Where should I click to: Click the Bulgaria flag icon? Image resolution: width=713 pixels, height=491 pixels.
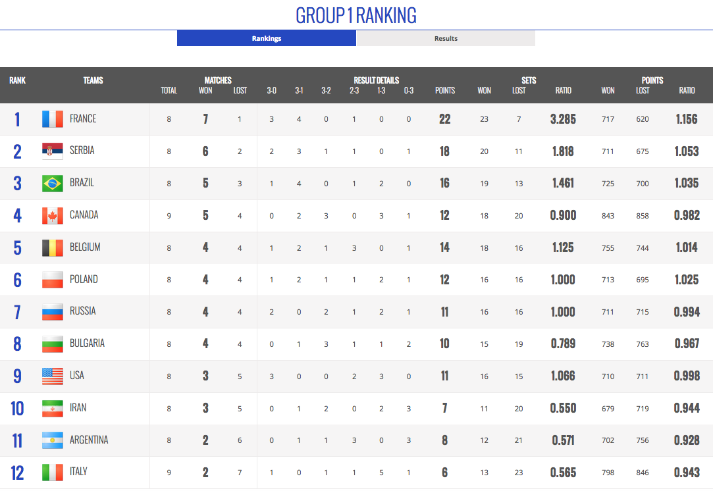[x=52, y=344]
